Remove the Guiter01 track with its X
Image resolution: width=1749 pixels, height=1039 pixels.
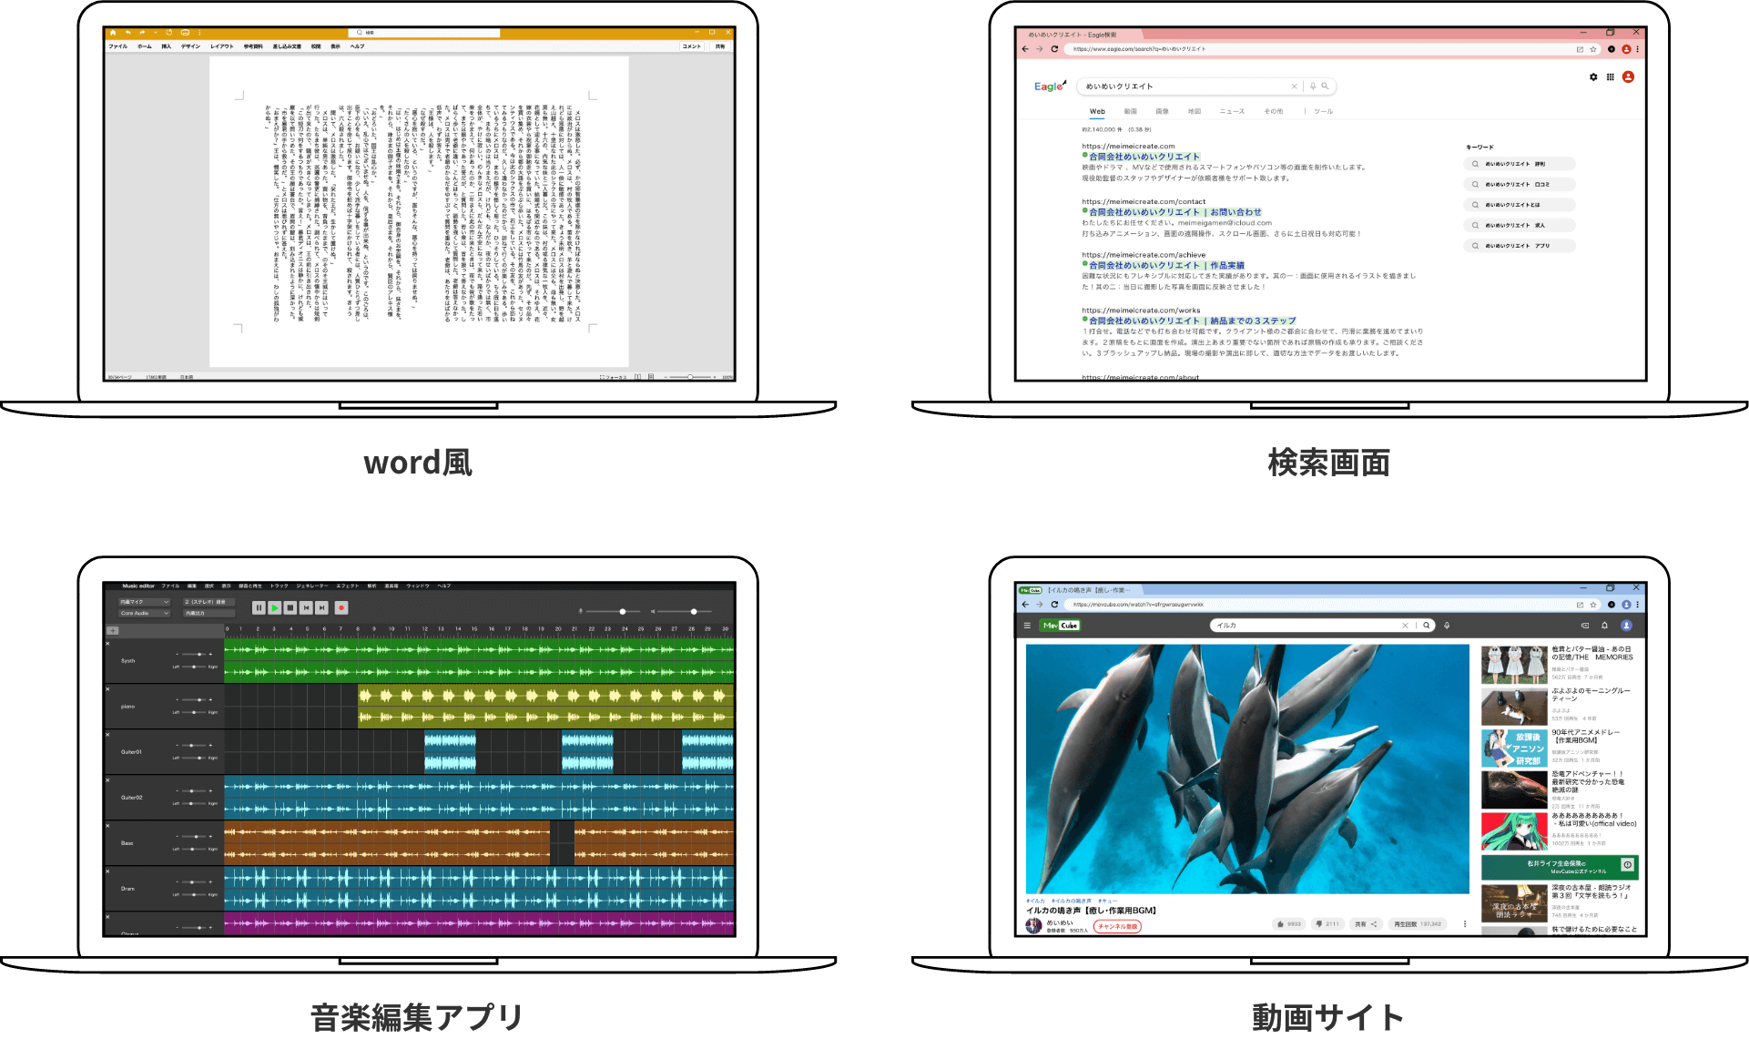point(107,735)
